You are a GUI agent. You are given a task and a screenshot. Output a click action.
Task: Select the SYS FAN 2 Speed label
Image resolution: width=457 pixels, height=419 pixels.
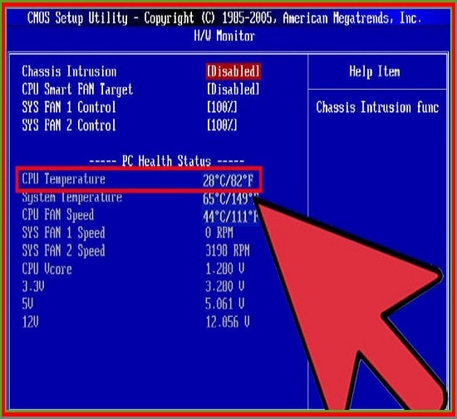63,251
